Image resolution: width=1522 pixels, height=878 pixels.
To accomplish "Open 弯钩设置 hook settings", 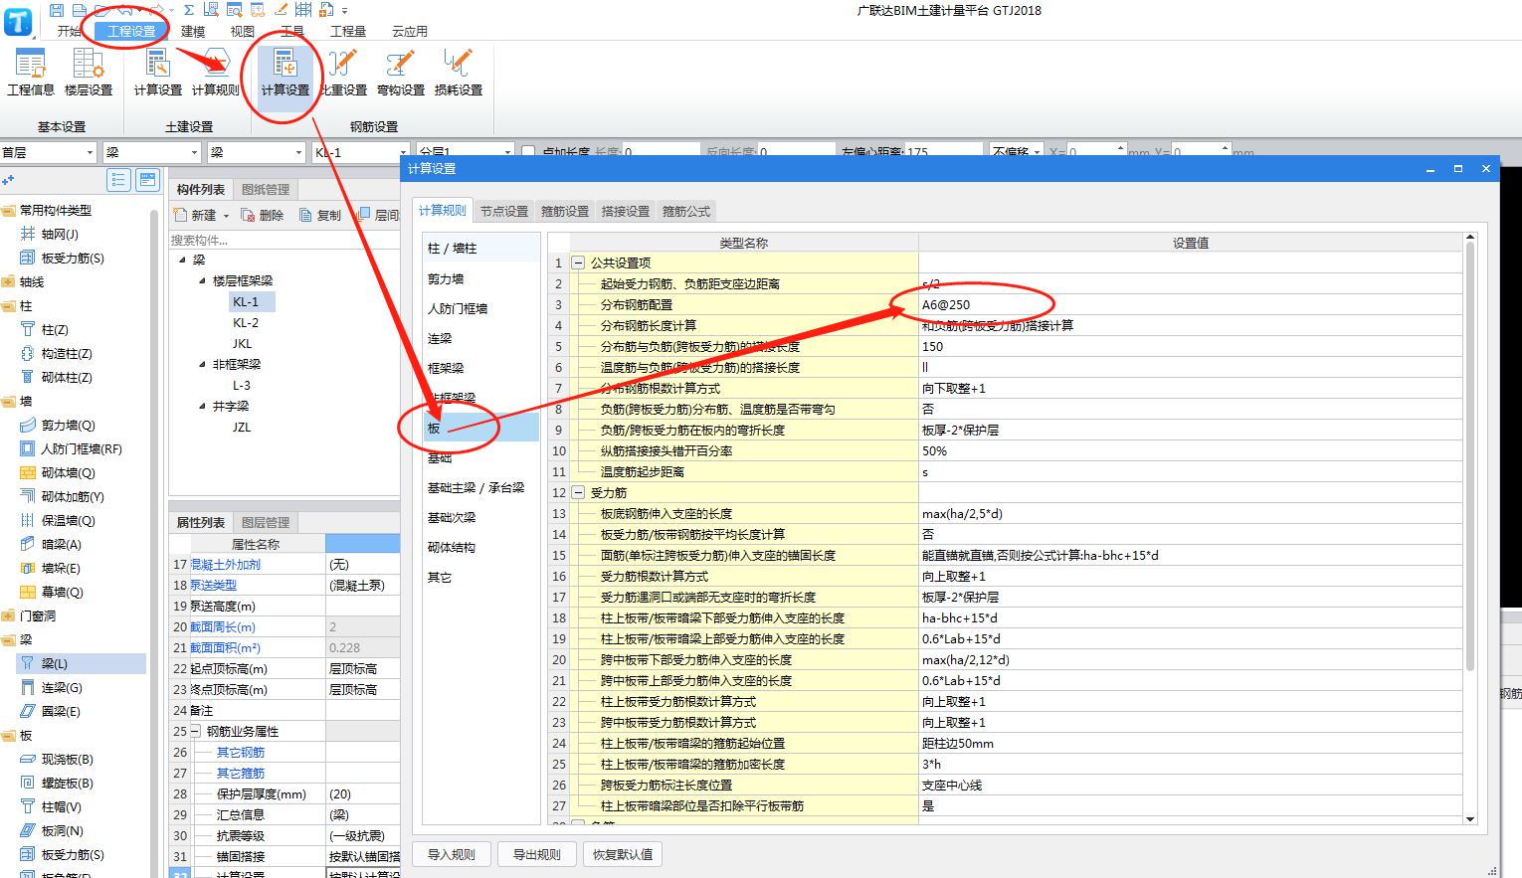I will click(x=401, y=73).
